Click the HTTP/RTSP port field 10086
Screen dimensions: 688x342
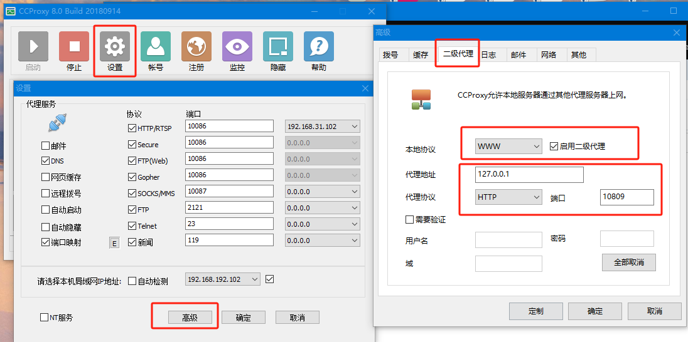[230, 126]
